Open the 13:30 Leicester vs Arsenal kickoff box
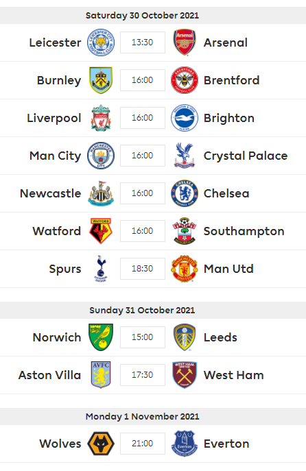The width and height of the screenshot is (306, 471). tap(143, 43)
